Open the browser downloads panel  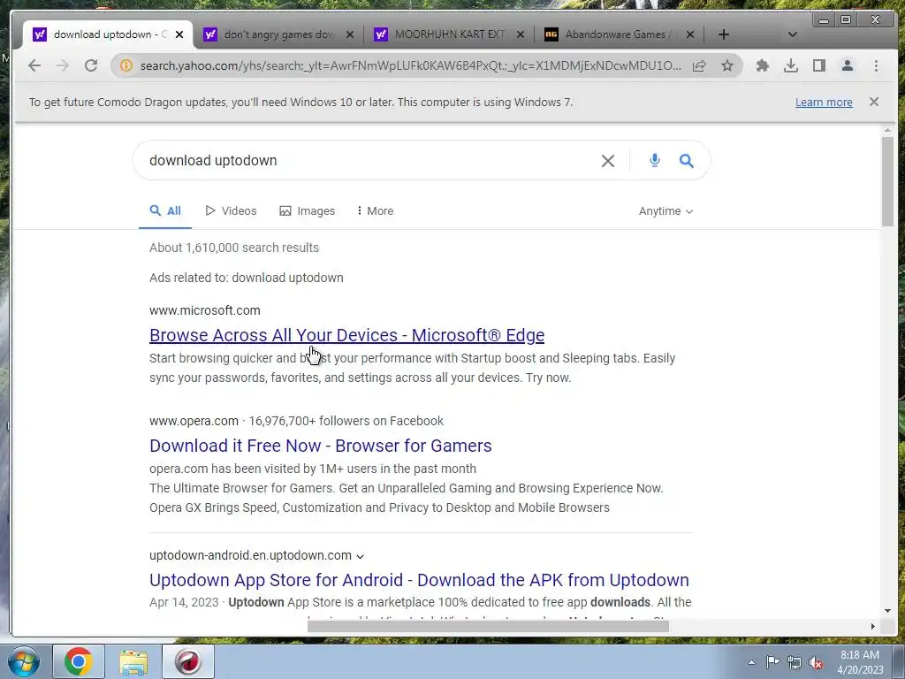pyautogui.click(x=791, y=65)
